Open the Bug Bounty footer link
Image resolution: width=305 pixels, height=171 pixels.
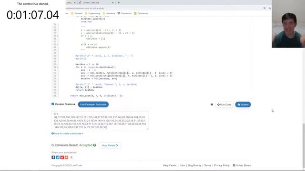click(194, 165)
